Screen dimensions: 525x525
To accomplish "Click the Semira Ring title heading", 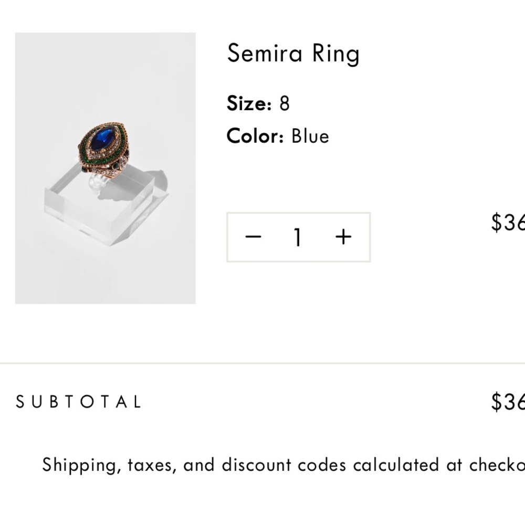I will click(293, 53).
